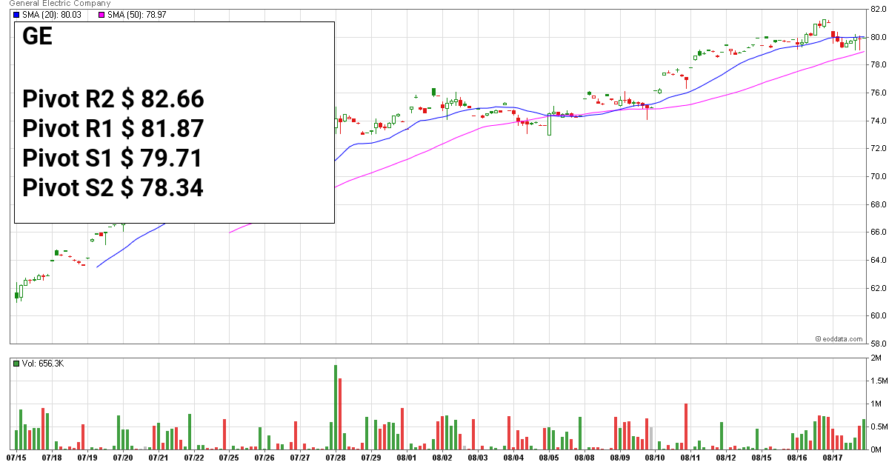Click the 08/12 date axis label
This screenshot has width=889, height=465.
coord(726,458)
